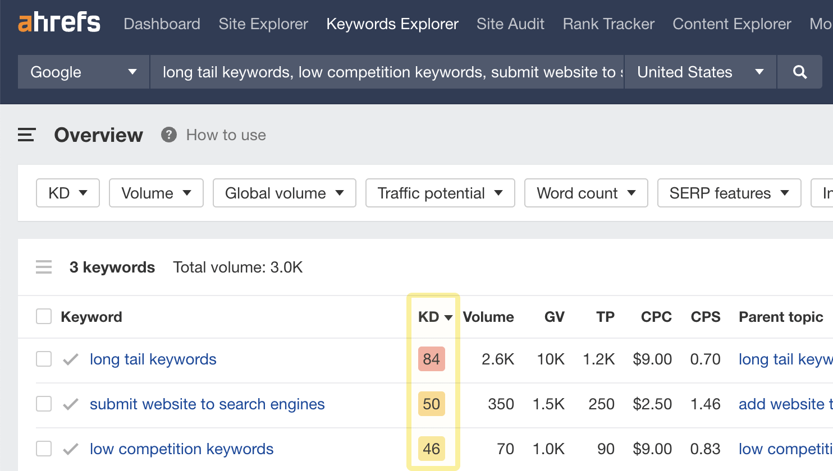Select the low competition keywords row checkbox
The height and width of the screenshot is (471, 833).
click(x=44, y=449)
